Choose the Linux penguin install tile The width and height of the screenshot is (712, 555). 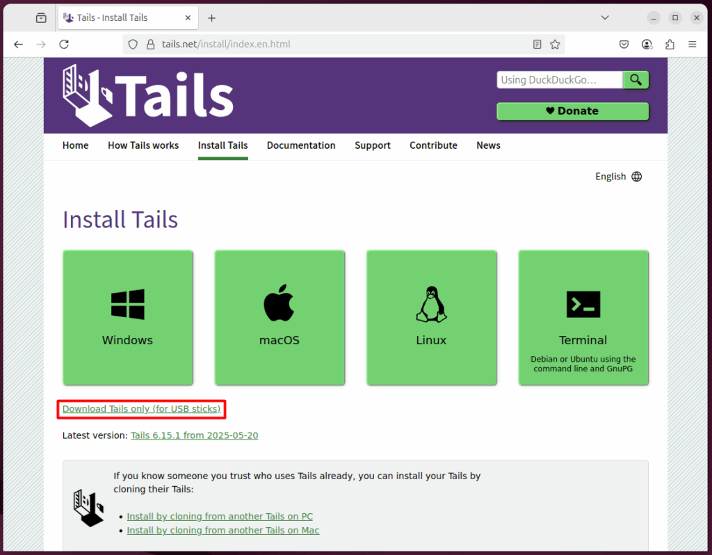coord(431,317)
